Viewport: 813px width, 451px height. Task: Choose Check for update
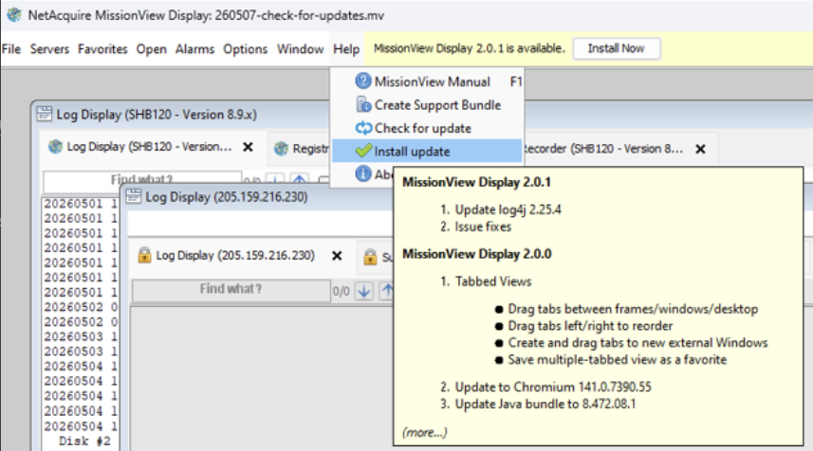[x=427, y=129]
